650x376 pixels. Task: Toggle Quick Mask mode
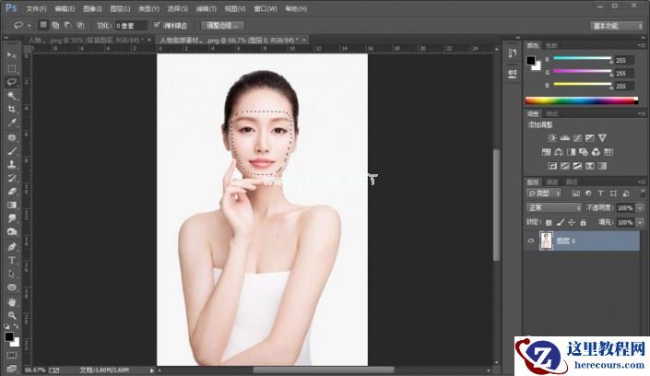pos(12,356)
